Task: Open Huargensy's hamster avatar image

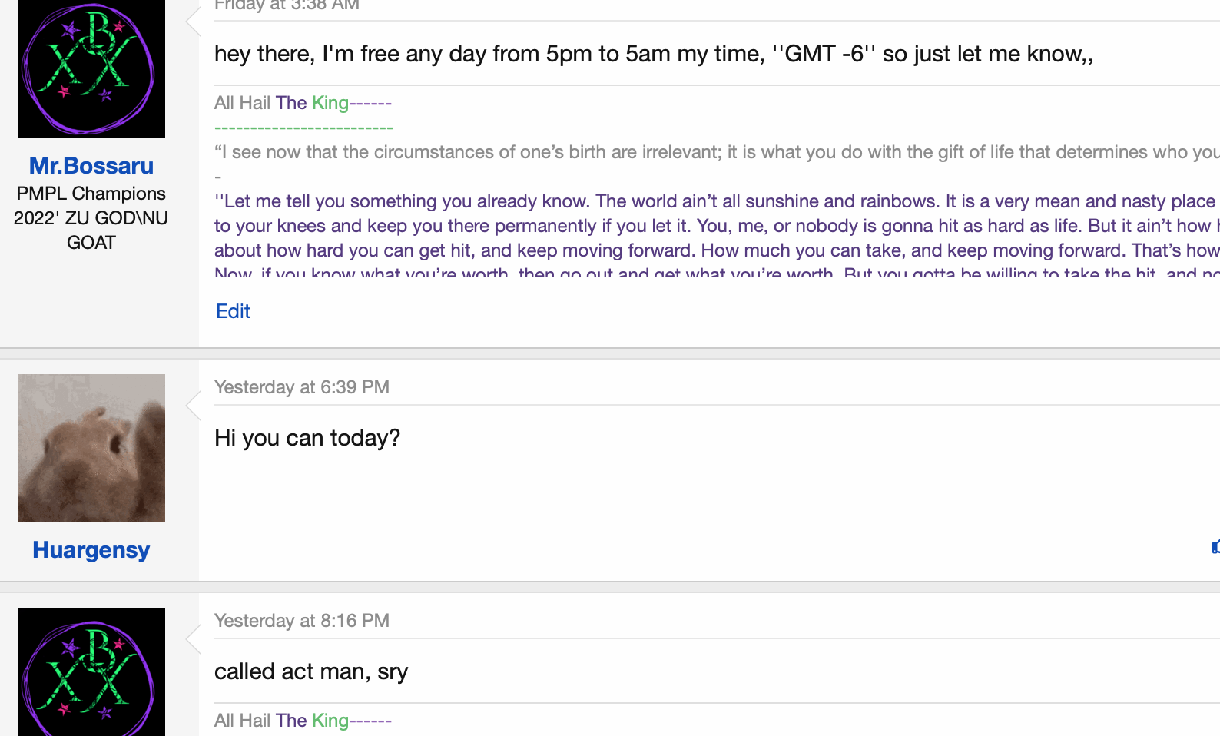Action: (x=91, y=448)
